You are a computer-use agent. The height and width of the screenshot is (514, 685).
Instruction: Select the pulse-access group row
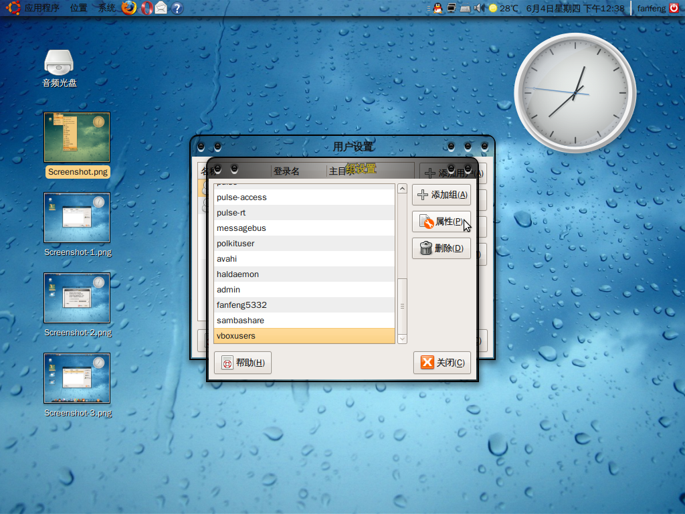(304, 197)
